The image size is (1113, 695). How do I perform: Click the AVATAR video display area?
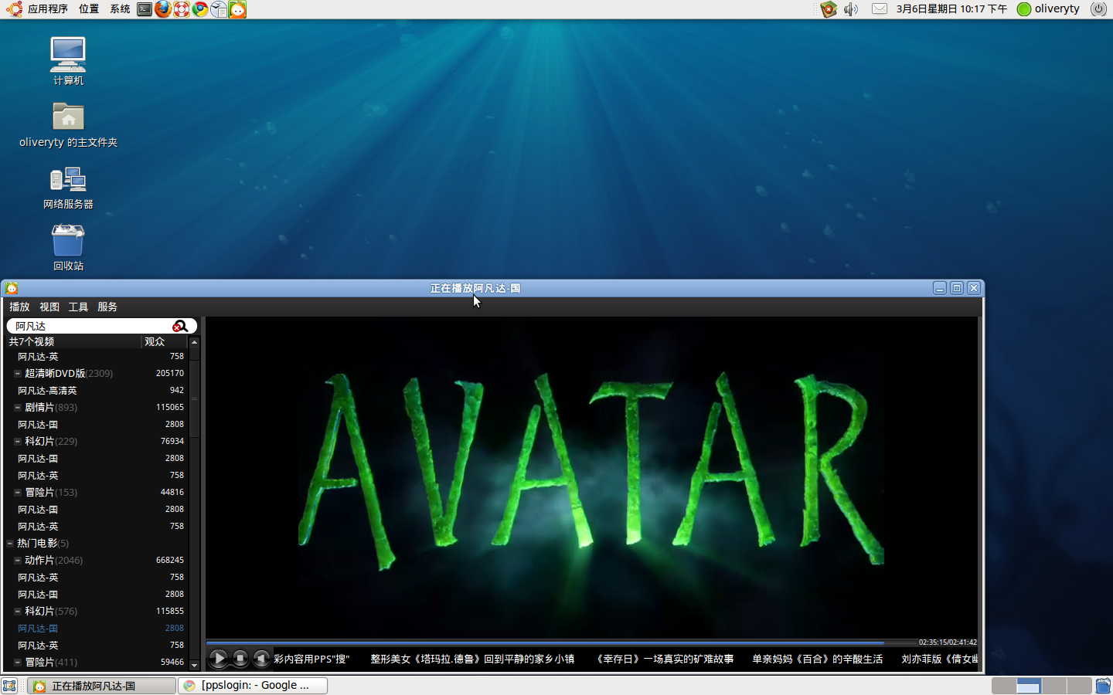(591, 477)
